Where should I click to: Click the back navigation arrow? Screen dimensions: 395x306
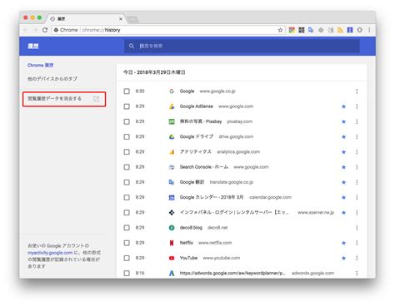click(x=26, y=30)
